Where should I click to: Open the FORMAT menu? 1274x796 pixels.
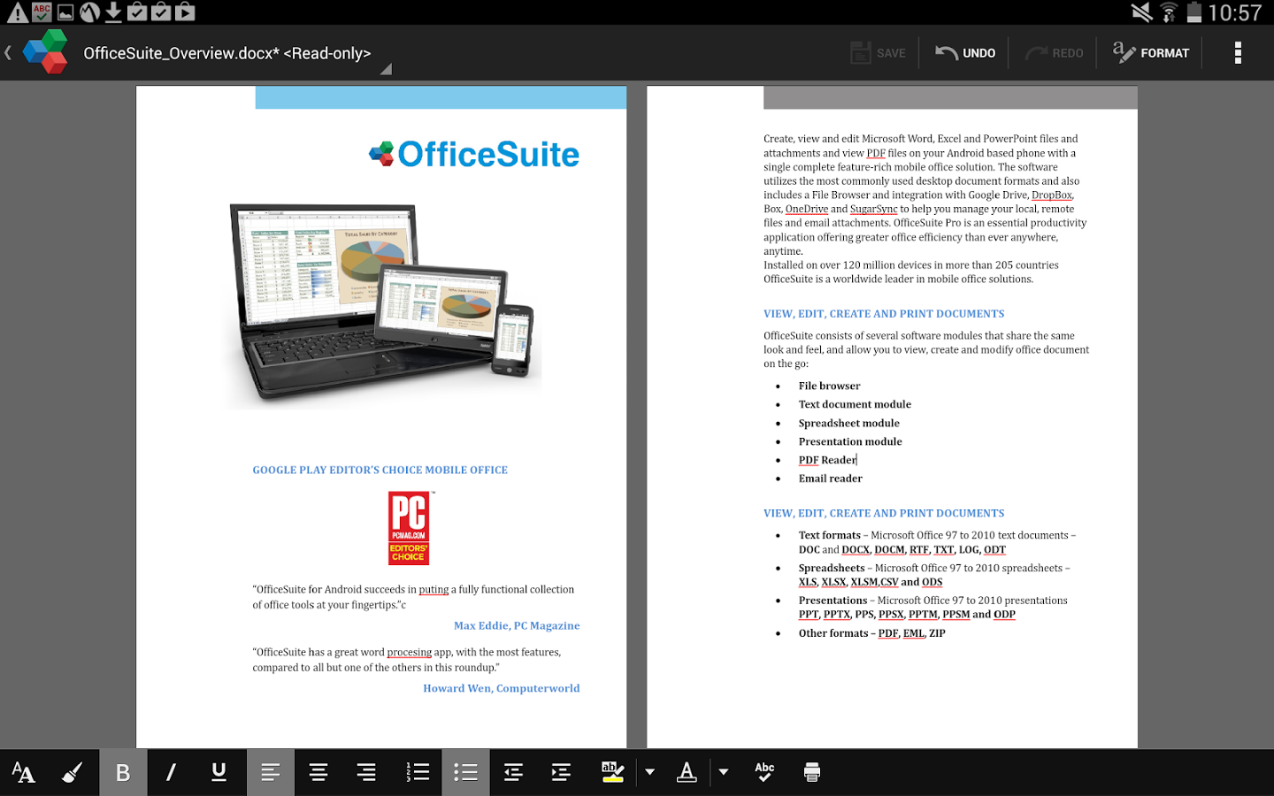[x=1151, y=52]
